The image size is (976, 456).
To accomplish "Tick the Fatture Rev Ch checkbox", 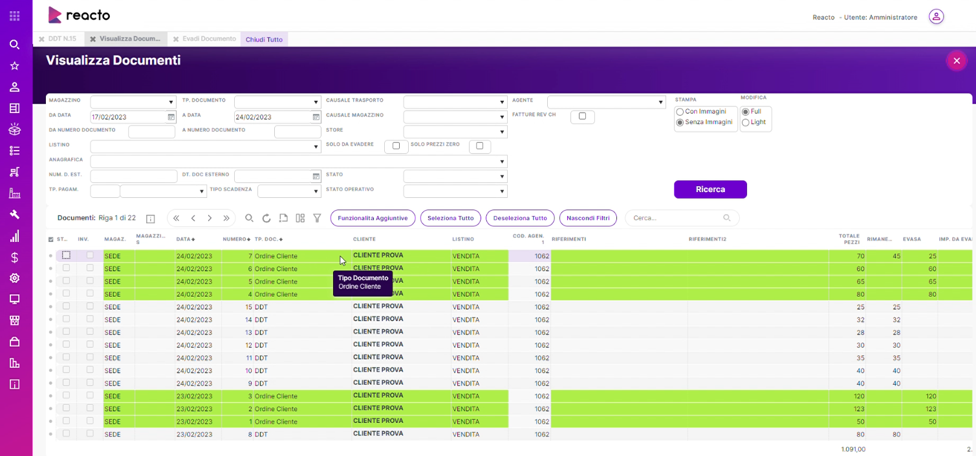I will (582, 116).
